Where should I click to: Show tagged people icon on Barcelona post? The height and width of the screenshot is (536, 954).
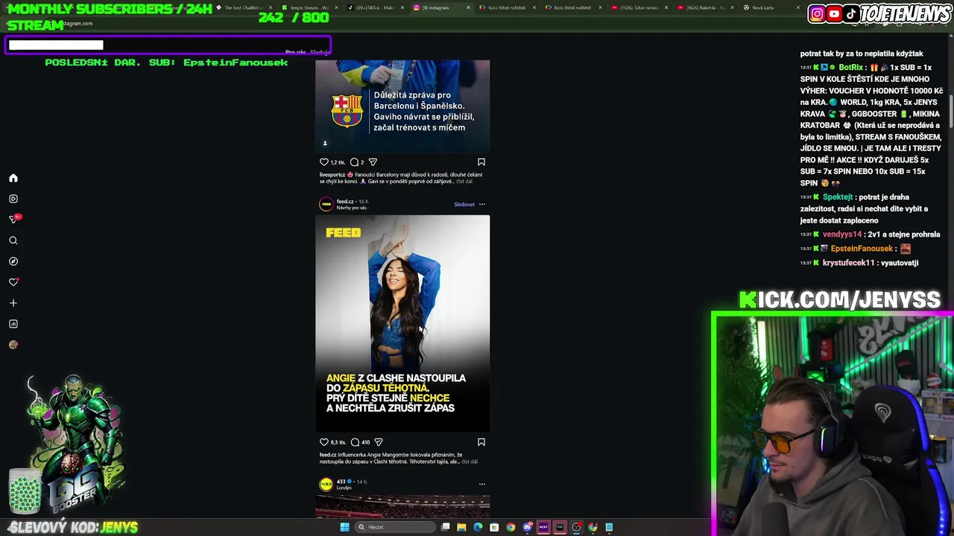[325, 143]
